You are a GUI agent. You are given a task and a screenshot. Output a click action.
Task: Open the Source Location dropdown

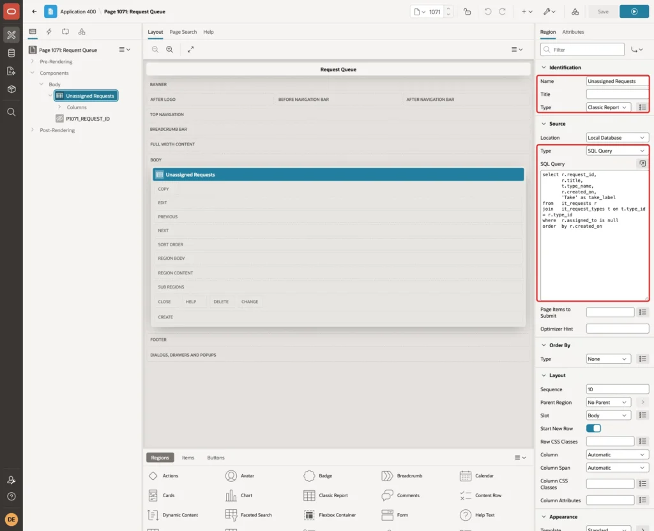click(618, 138)
